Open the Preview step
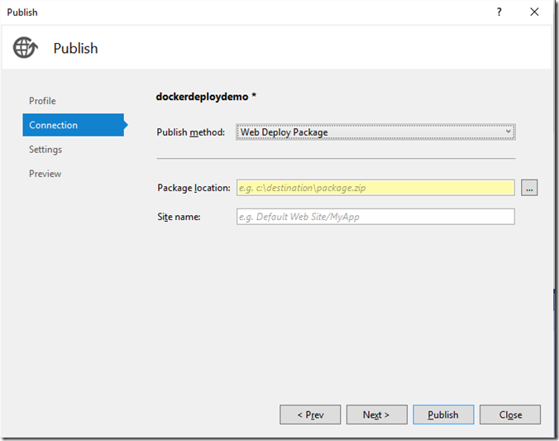 tap(45, 174)
